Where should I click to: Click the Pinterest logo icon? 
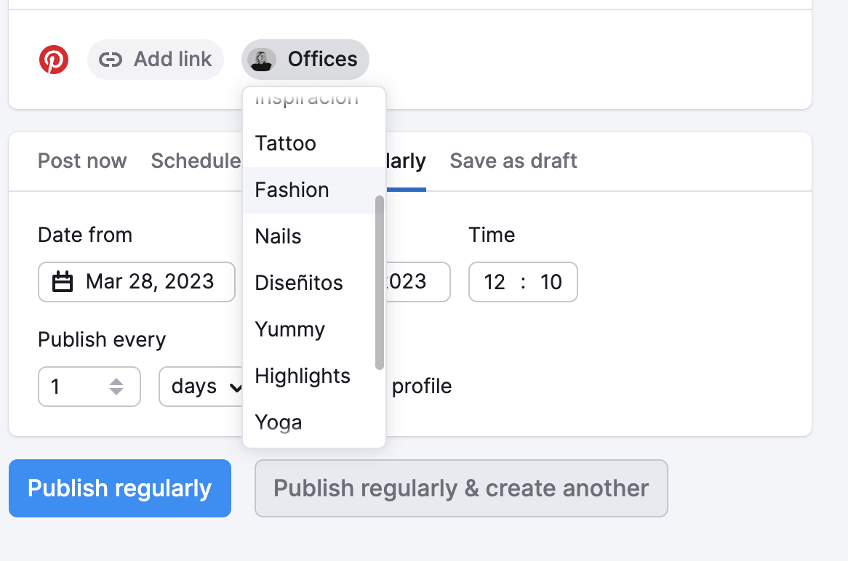(54, 60)
